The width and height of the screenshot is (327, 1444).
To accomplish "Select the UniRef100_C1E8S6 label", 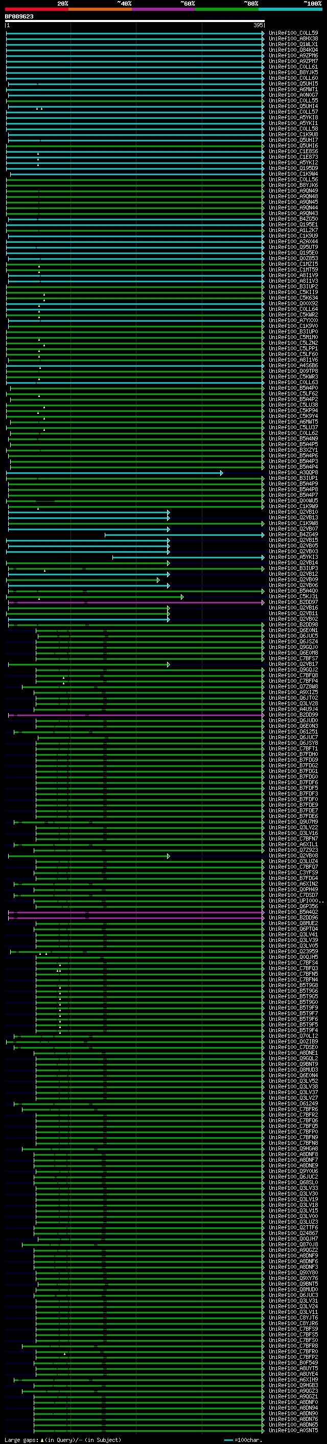I will [293, 151].
